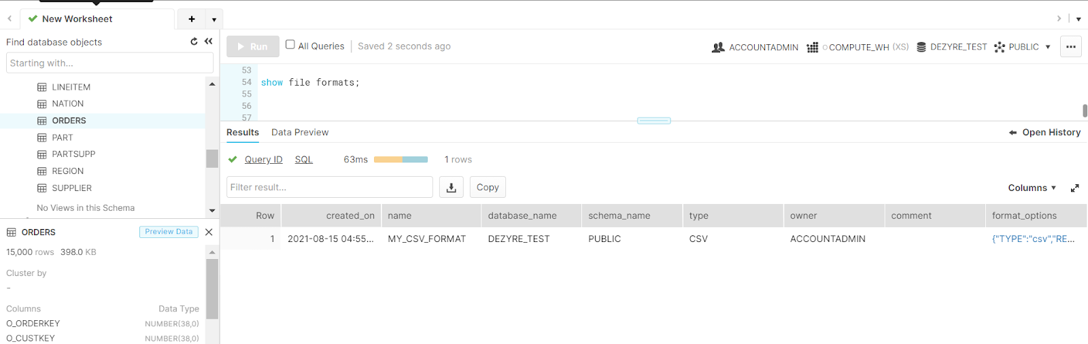Open the Columns dropdown
Viewport: 1088px width, 344px height.
tap(1032, 188)
